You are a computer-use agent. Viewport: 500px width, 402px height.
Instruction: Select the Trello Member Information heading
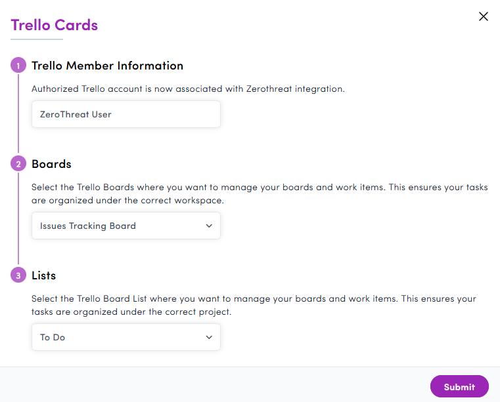pos(107,66)
